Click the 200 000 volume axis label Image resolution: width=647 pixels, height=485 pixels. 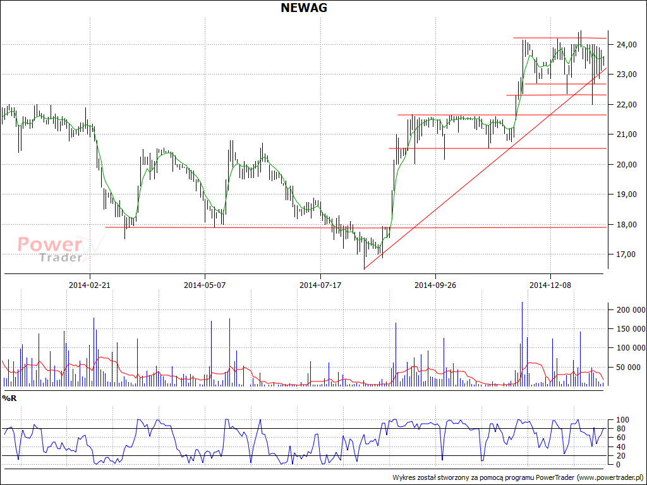pos(631,310)
